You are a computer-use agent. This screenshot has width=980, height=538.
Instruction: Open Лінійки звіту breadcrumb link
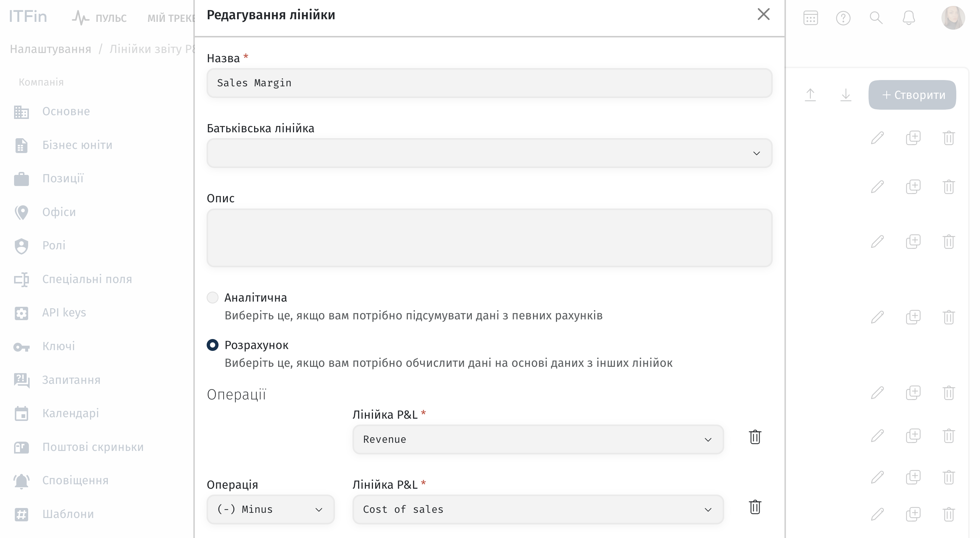(152, 49)
